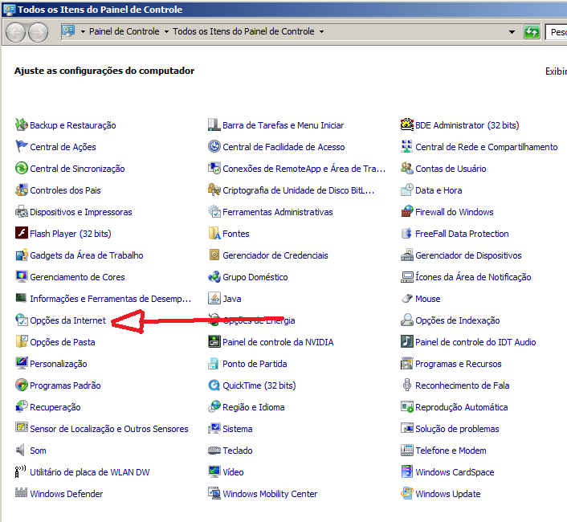The image size is (567, 522).
Task: Select the Painel de Controle breadcrumb
Action: coord(124,31)
